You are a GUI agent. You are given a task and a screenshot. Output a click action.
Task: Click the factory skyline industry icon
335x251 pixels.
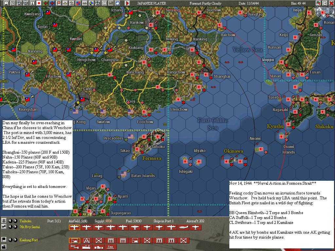86,247
